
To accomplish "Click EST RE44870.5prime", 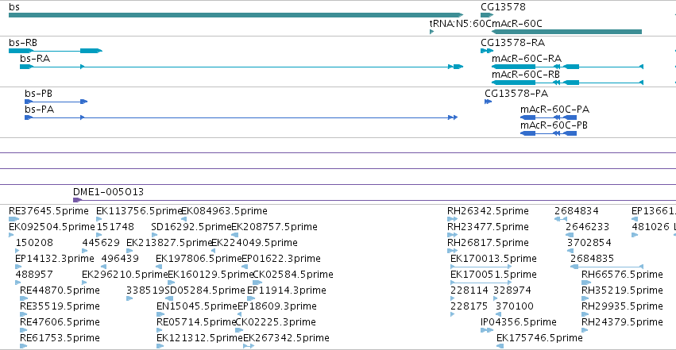I will click(x=60, y=290).
